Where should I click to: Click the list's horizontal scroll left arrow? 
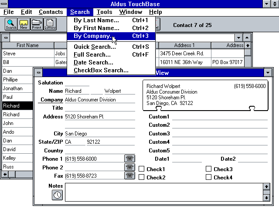tap(5, 174)
